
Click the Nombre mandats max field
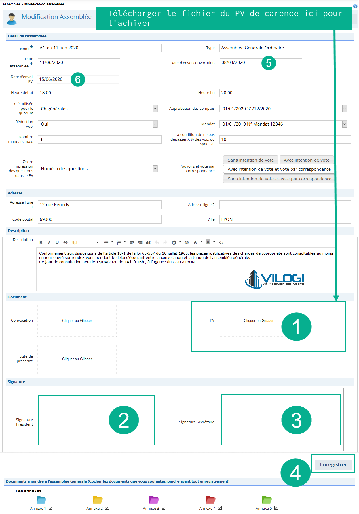[99, 139]
